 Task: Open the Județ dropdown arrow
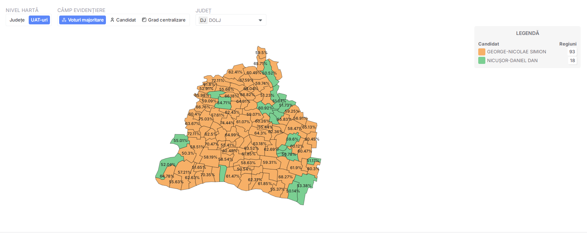click(x=260, y=20)
